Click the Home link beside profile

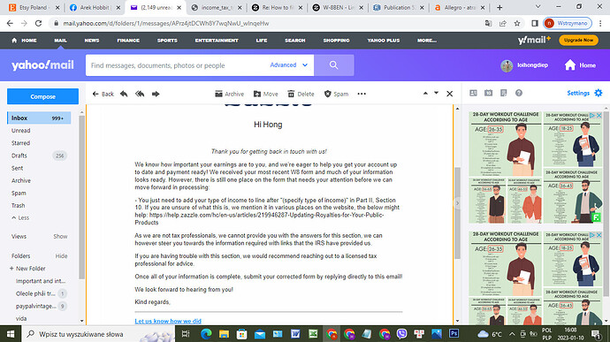point(580,65)
